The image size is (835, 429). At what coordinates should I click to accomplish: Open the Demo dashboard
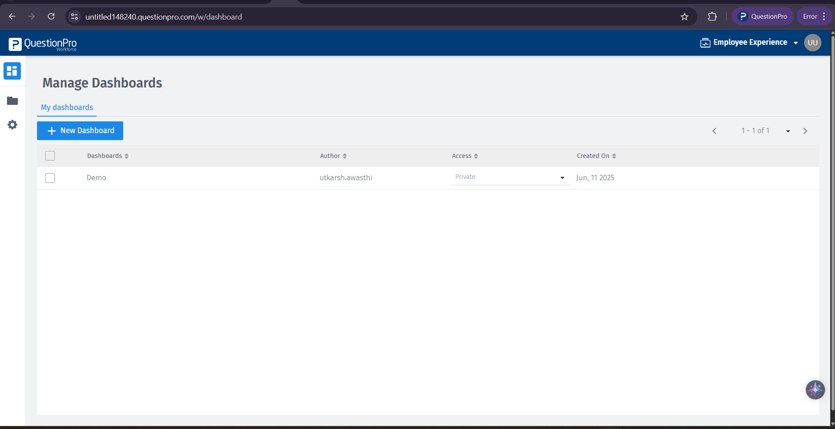pos(96,178)
